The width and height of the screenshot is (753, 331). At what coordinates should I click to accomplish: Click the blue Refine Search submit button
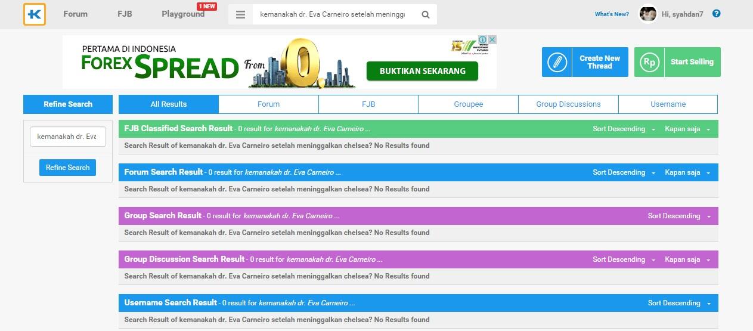(x=68, y=168)
